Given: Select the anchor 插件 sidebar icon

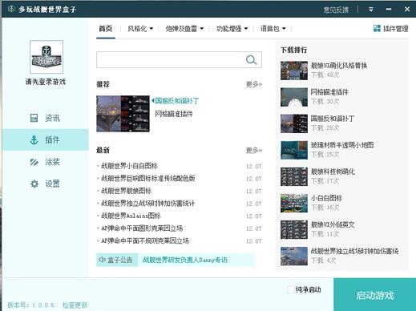Looking at the screenshot, I should coord(34,140).
